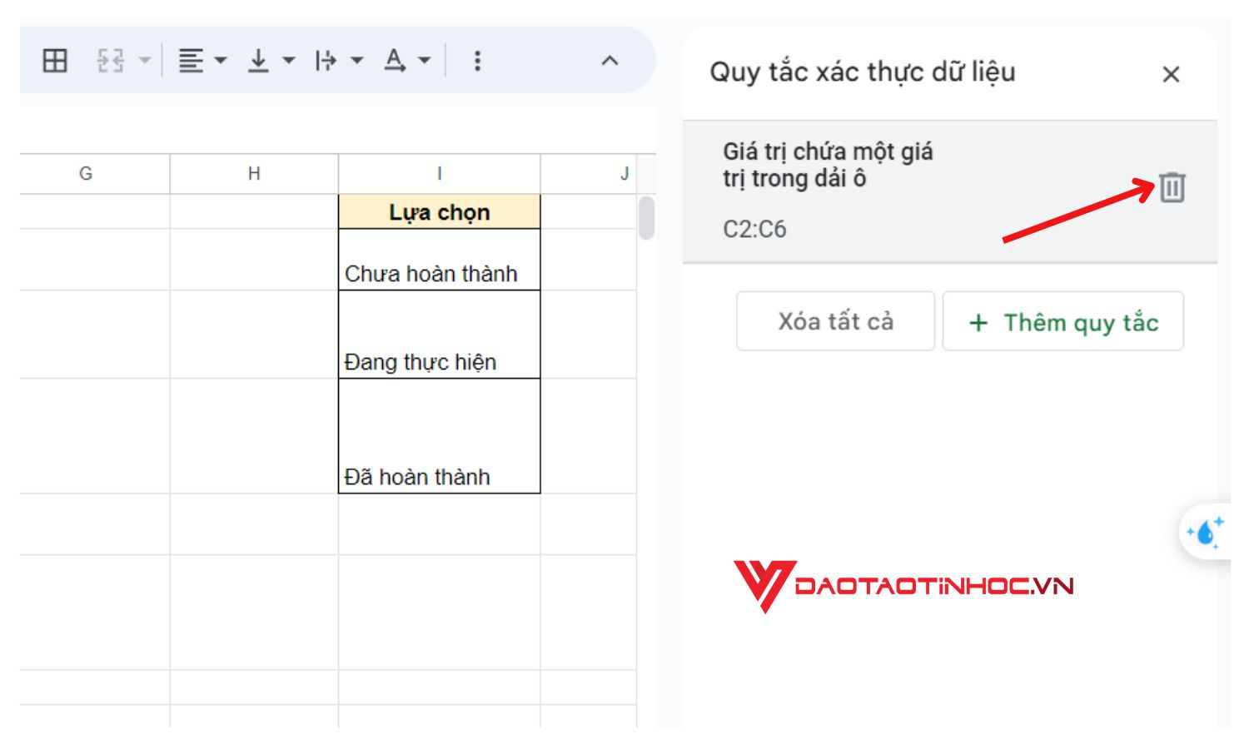This screenshot has width=1249, height=749.
Task: Click the text wrapping icon
Action: pyautogui.click(x=325, y=60)
